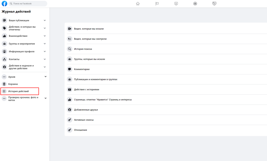
Task: Expand the Архив dropdown arrow
Action: 45,77
